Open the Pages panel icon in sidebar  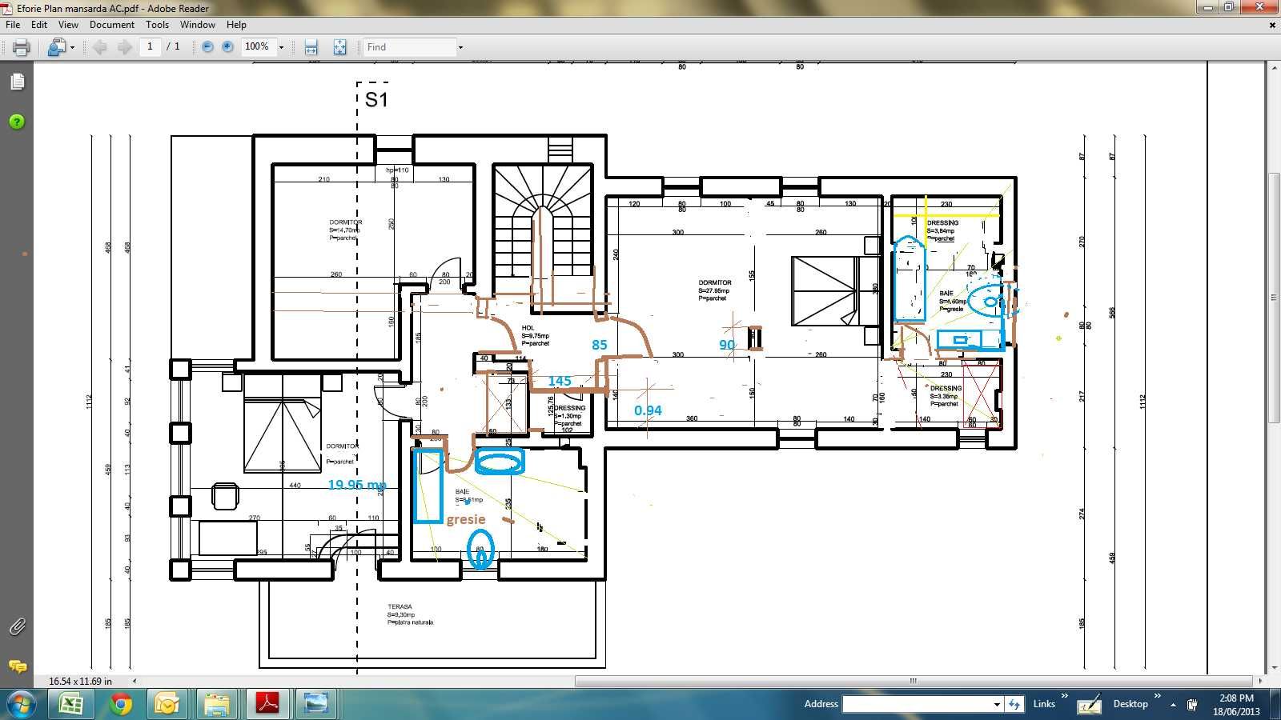17,82
